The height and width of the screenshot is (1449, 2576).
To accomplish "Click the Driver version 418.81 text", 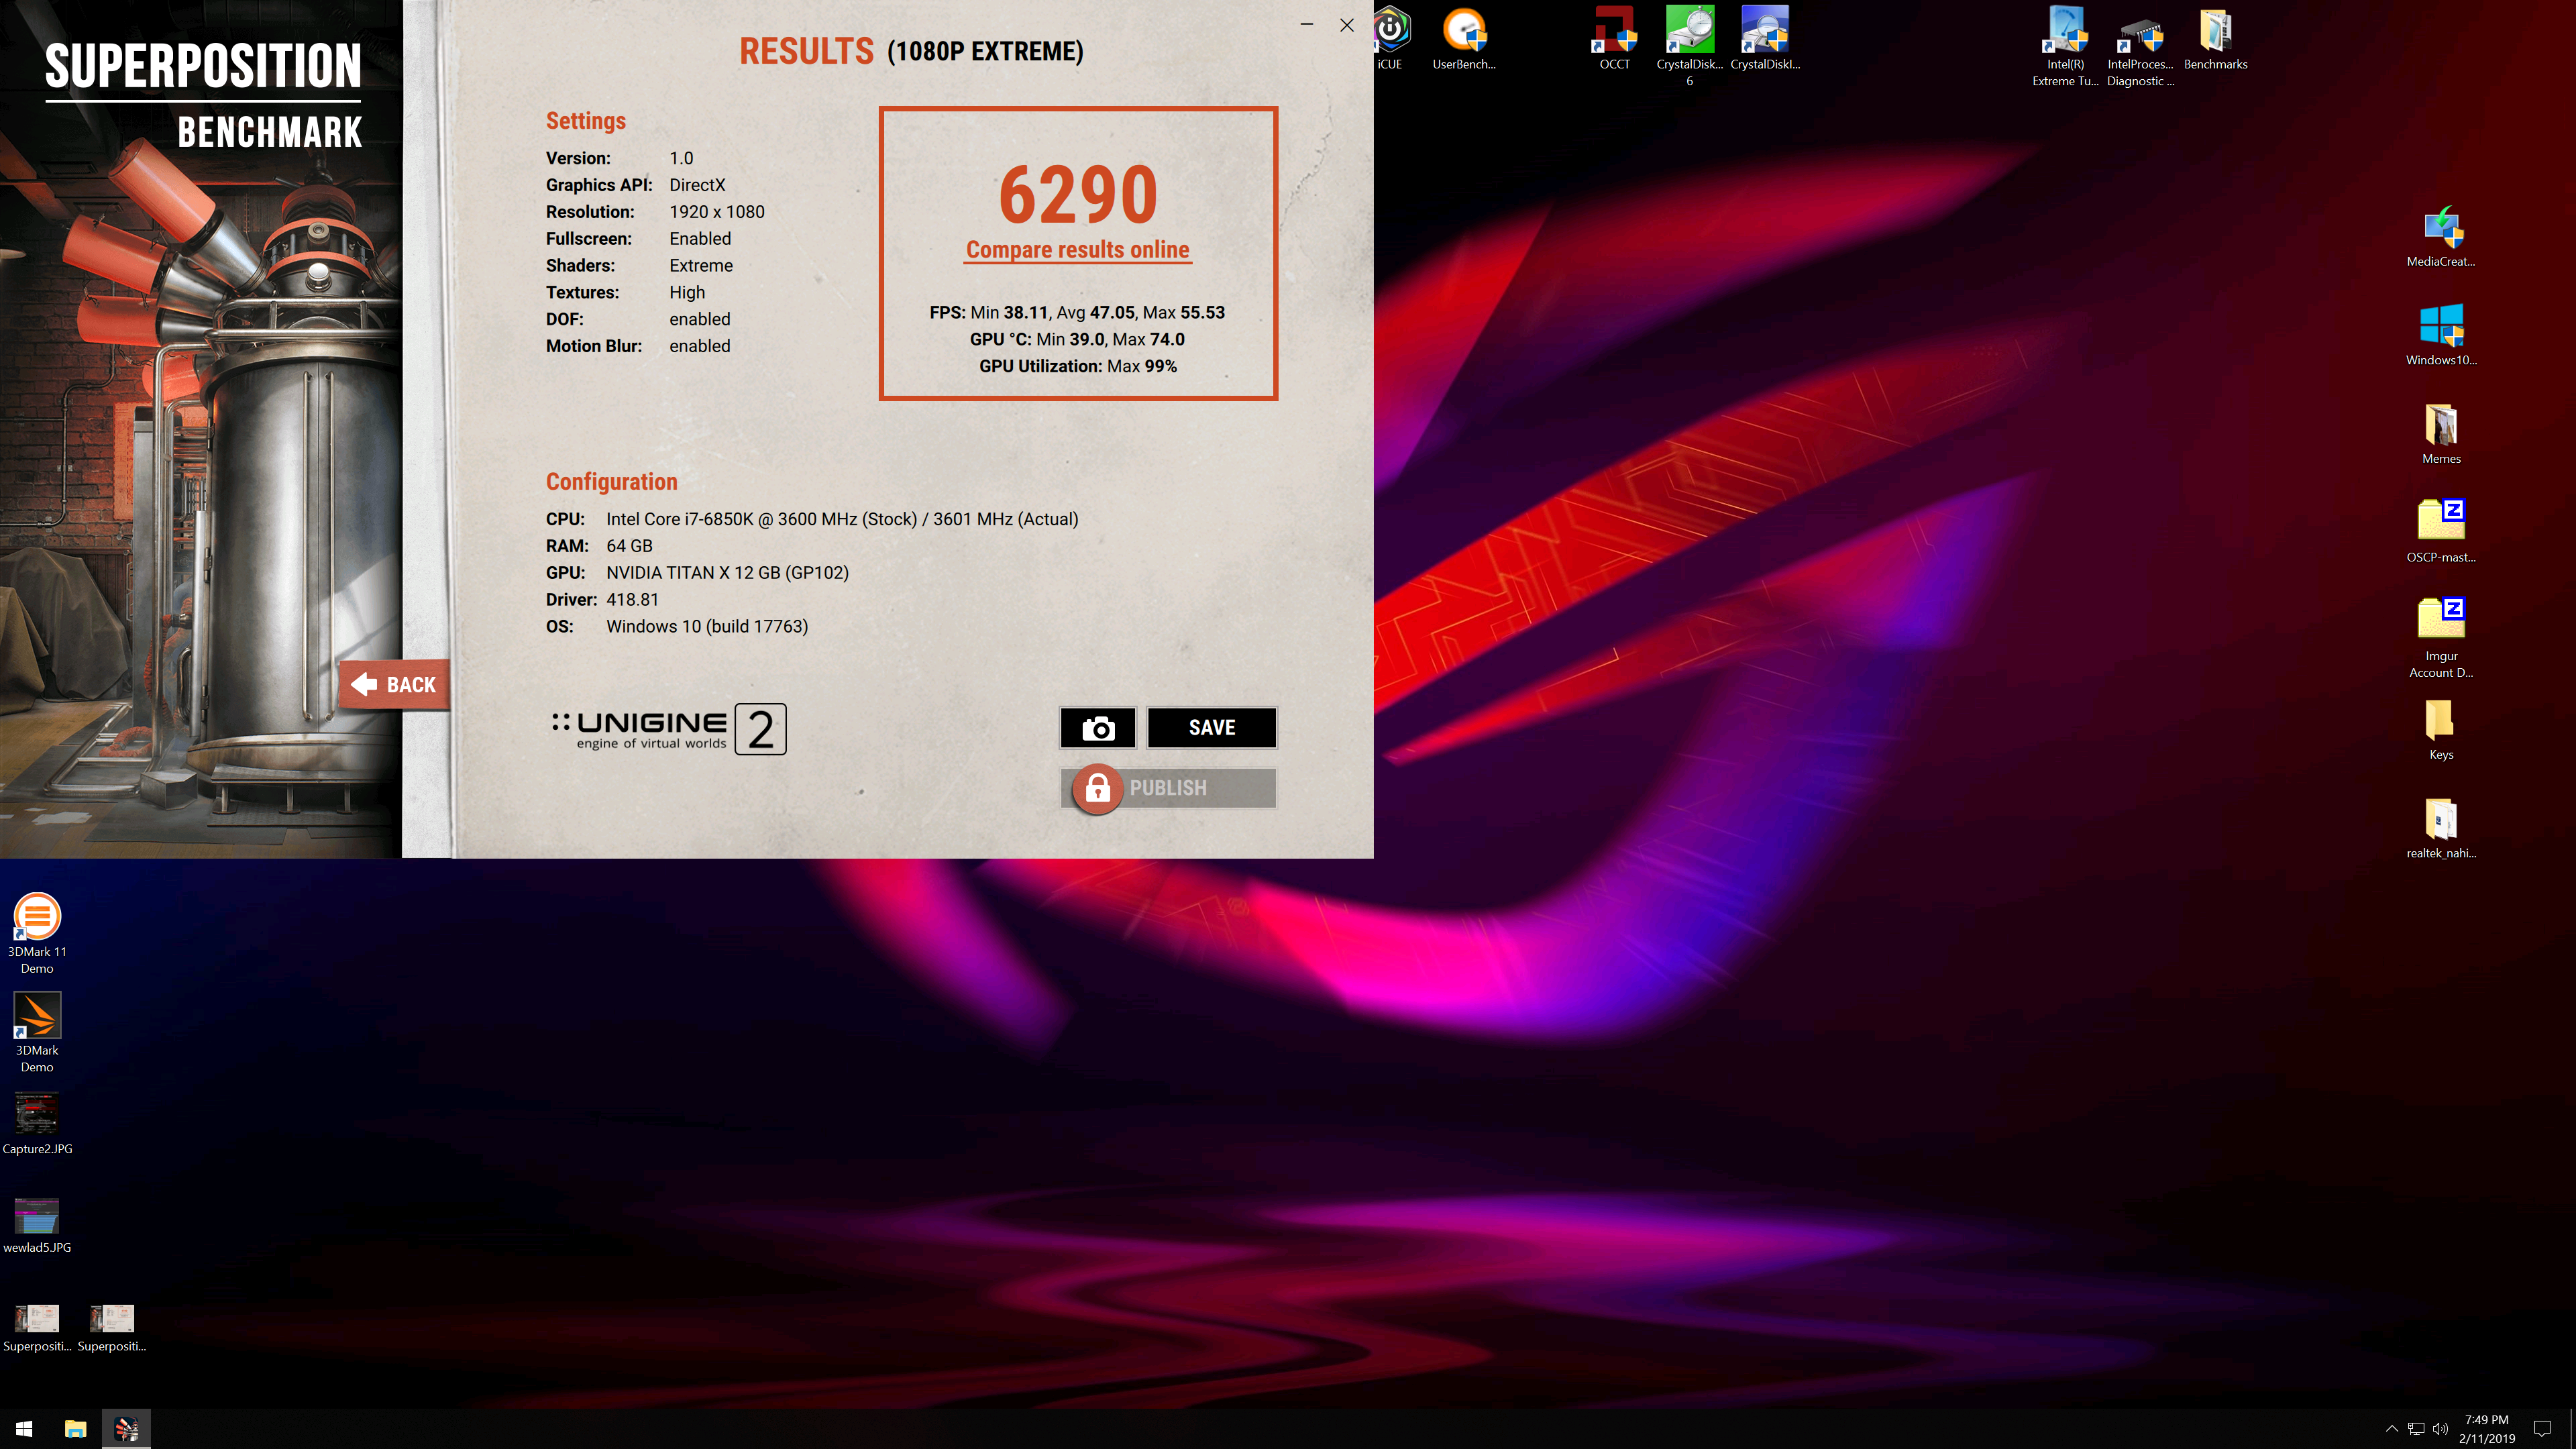I will [x=632, y=600].
